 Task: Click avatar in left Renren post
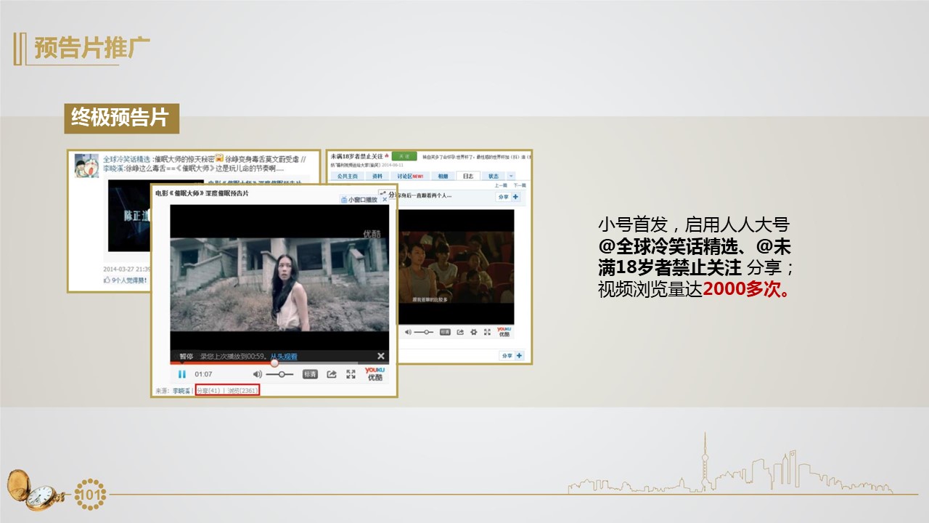pos(86,166)
